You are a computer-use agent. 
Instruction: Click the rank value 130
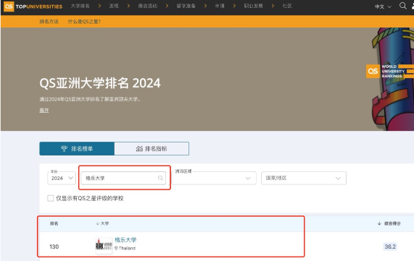coord(54,247)
